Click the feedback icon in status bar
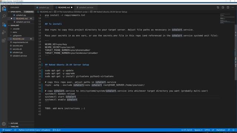Screen dimensions: 237x133 pos(229,130)
